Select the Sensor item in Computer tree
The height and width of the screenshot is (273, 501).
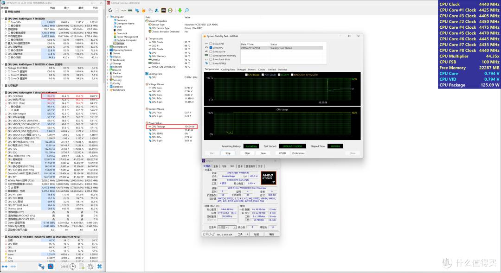(x=120, y=44)
